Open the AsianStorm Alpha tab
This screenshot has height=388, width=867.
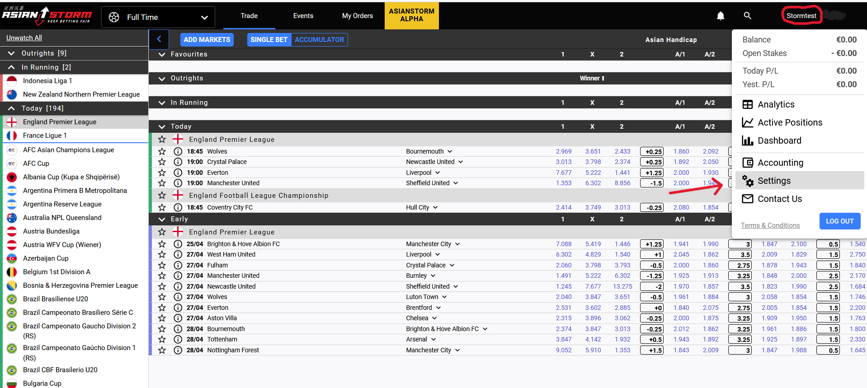412,15
